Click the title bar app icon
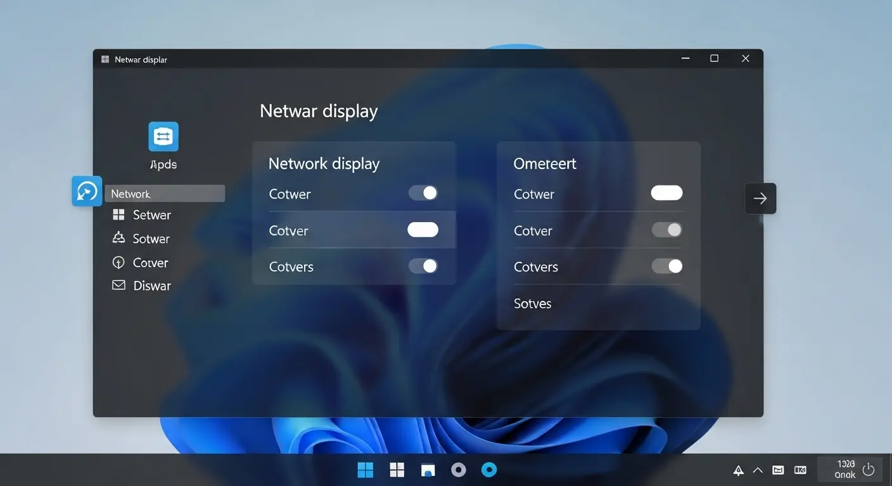892x486 pixels. tap(105, 59)
